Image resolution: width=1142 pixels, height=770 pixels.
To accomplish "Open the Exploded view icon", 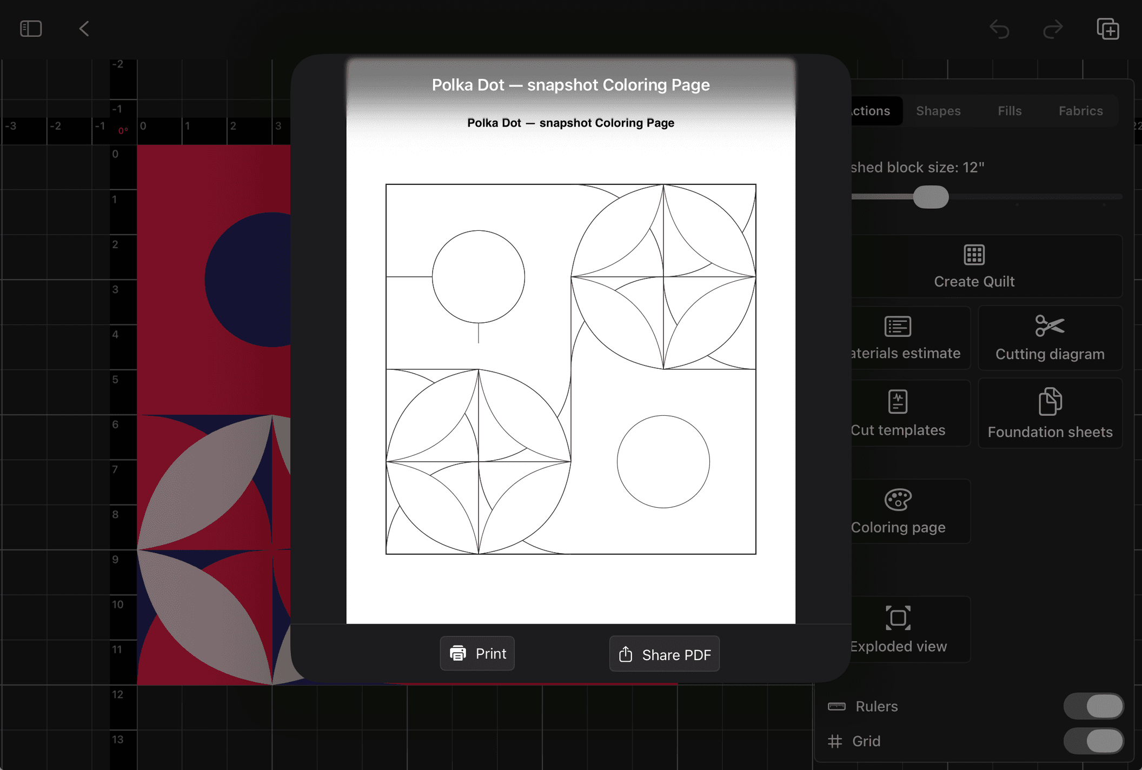I will pyautogui.click(x=898, y=618).
